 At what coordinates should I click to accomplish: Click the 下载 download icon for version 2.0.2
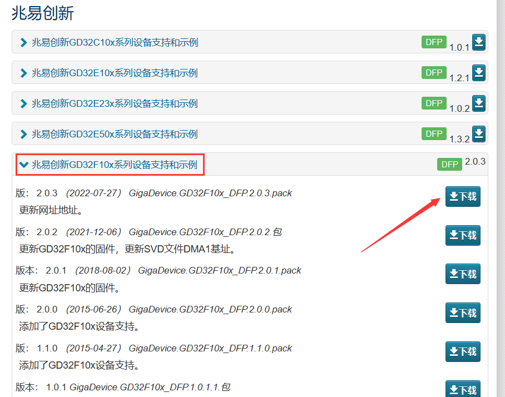point(463,235)
